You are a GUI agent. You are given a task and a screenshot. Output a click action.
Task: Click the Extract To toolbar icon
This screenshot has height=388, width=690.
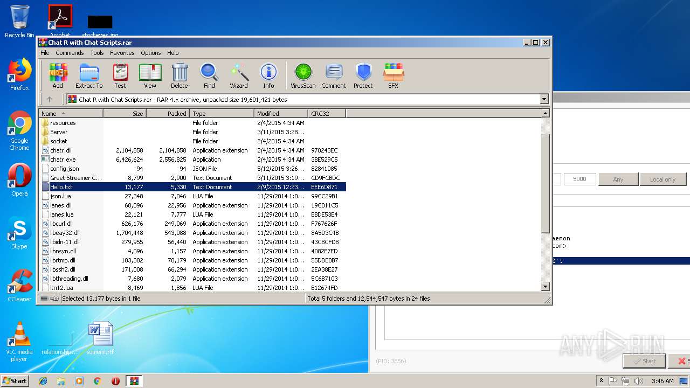coord(89,75)
